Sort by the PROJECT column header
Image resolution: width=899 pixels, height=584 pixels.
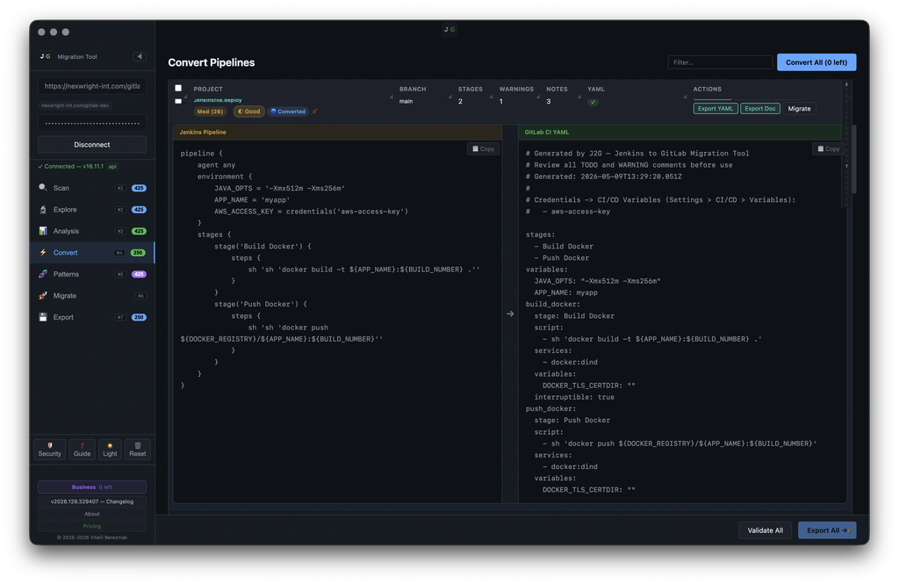(208, 89)
